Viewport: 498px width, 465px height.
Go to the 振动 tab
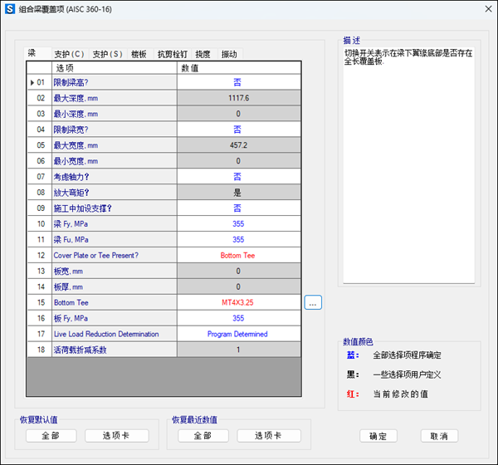tap(228, 54)
